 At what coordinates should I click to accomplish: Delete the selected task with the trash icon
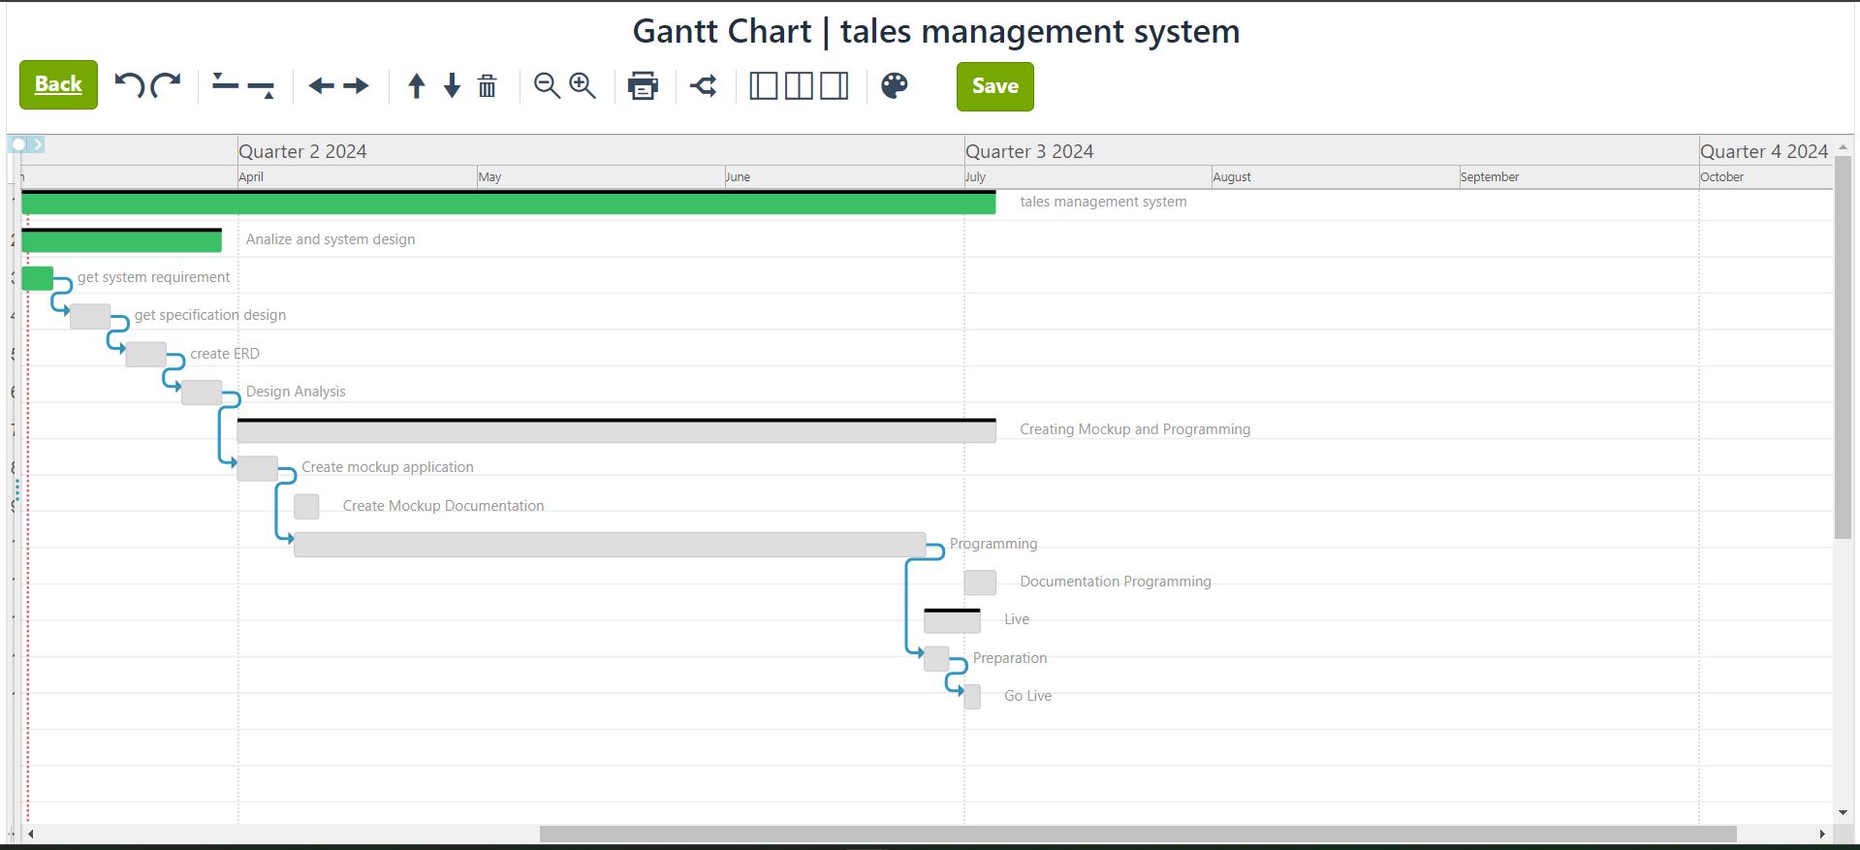[488, 86]
